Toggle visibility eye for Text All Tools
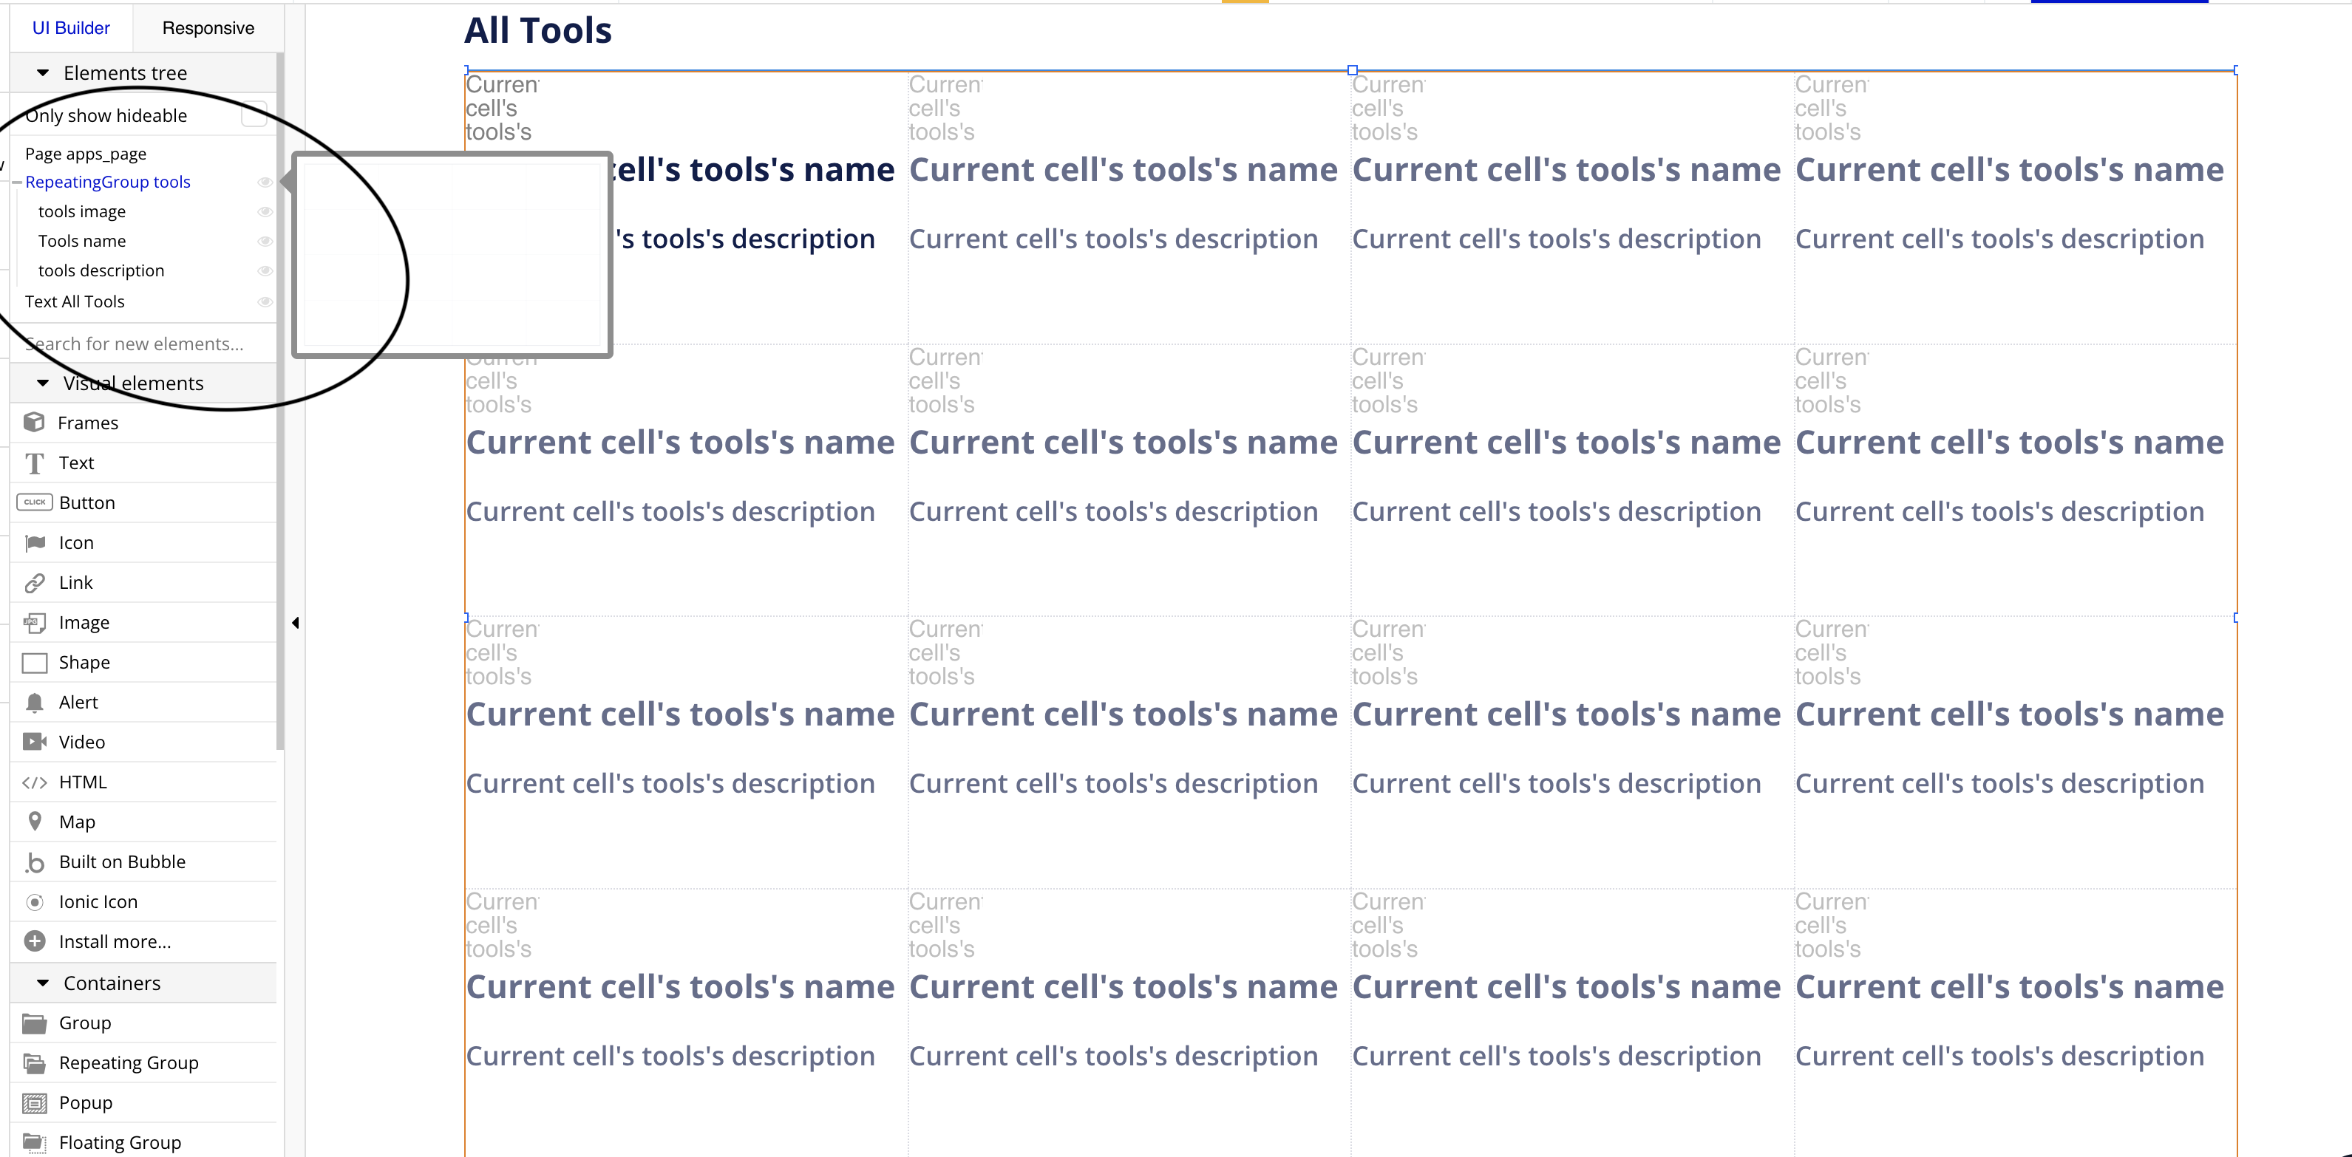 pos(265,302)
